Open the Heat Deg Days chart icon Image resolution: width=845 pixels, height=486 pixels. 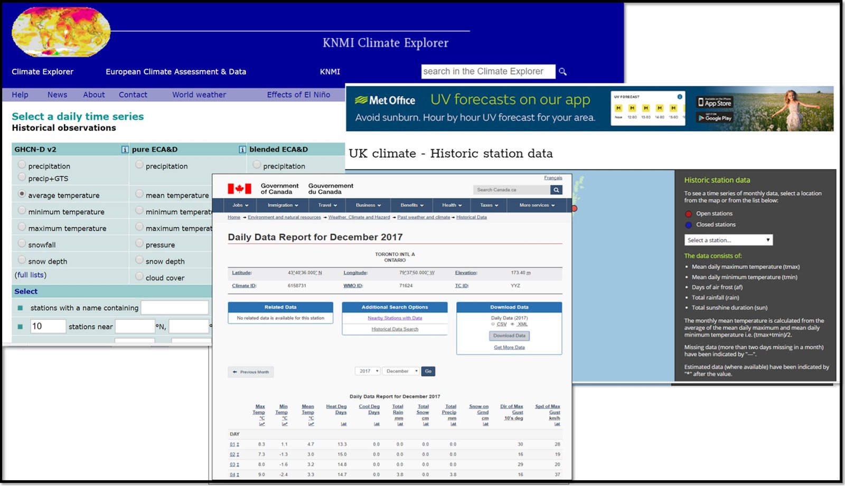tap(344, 424)
